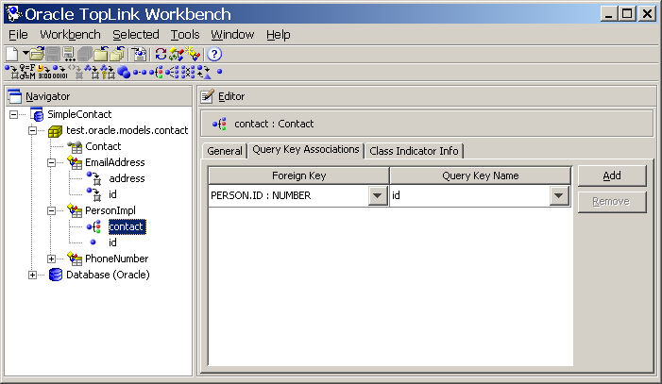Switch to Query Key Associations tab
Screen dimensions: 662x384
pyautogui.click(x=306, y=150)
